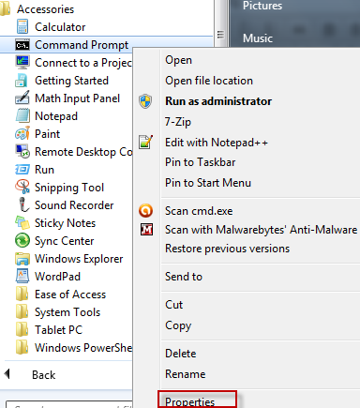This screenshot has width=360, height=408.
Task: Launch Calculator from the programs list
Action: click(x=60, y=27)
